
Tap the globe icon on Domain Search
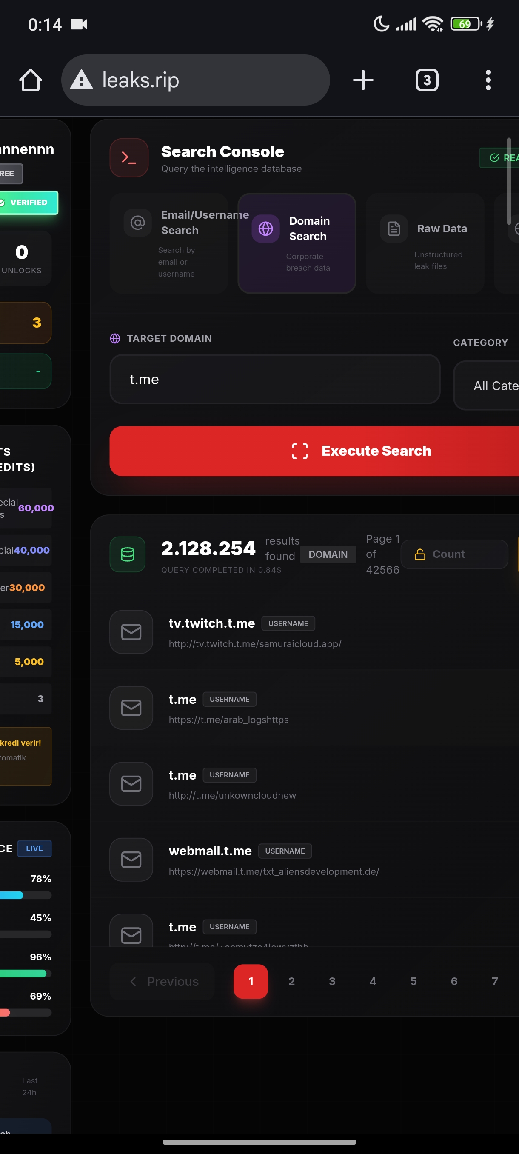coord(265,229)
